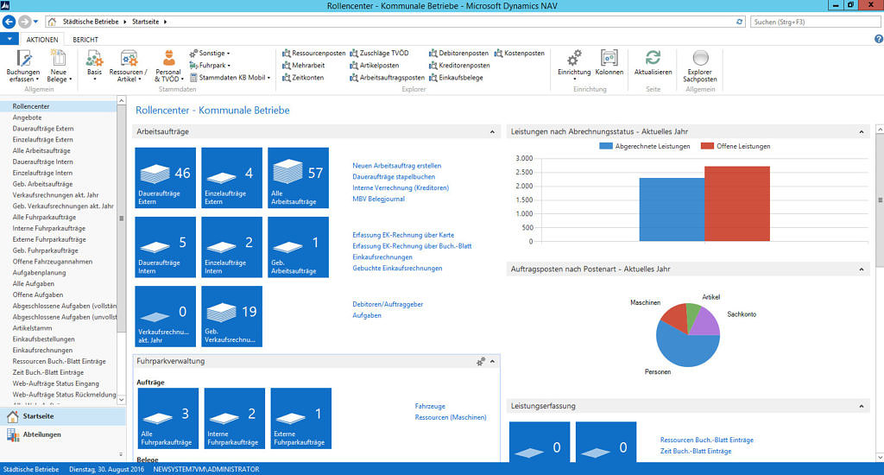This screenshot has width=884, height=475.
Task: Expand the Sonstige dropdown
Action: point(209,53)
